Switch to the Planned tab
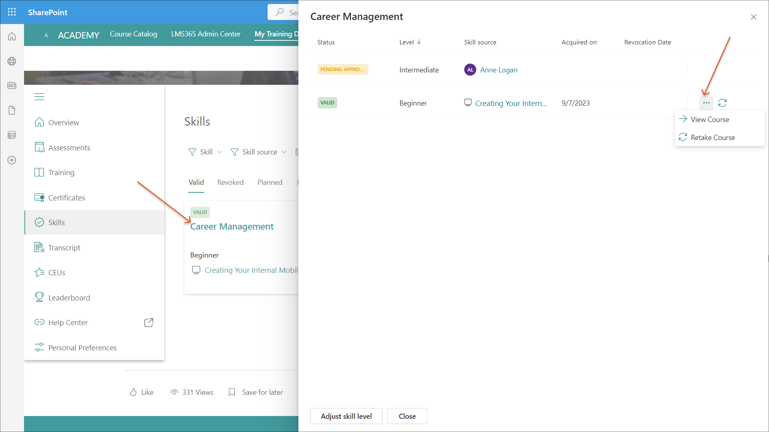Image resolution: width=769 pixels, height=432 pixels. [270, 182]
